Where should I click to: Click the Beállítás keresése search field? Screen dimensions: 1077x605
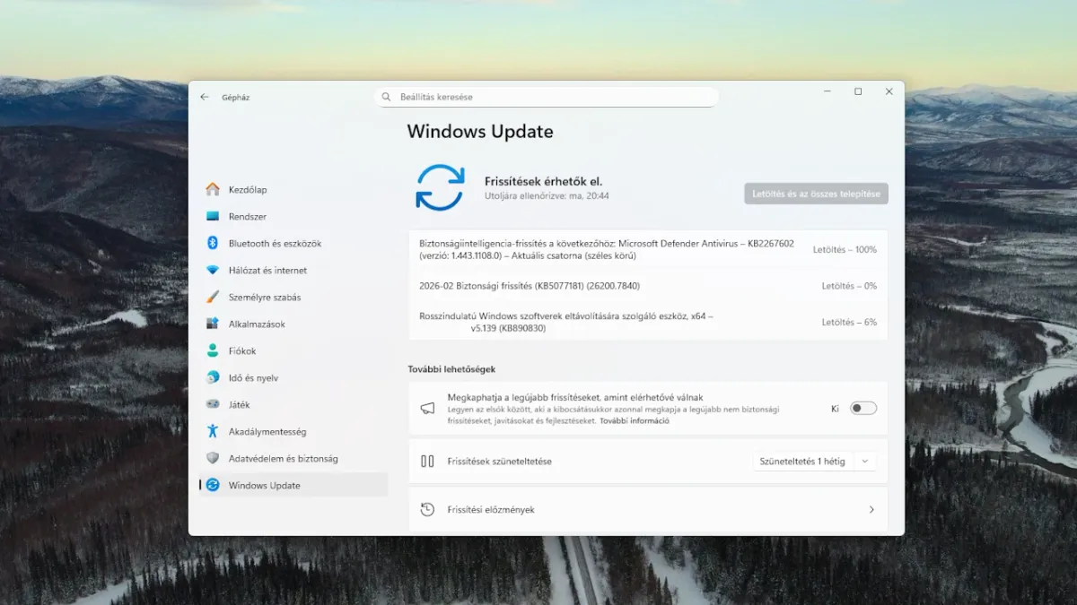(x=546, y=97)
